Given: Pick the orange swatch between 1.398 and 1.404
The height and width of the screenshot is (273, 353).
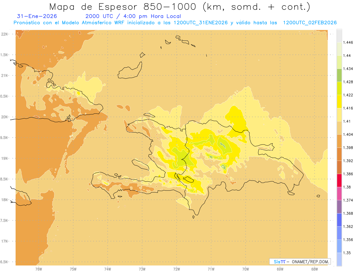Looking at the screenshot, I should [339, 141].
